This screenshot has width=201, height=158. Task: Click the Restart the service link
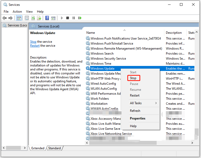(35, 46)
